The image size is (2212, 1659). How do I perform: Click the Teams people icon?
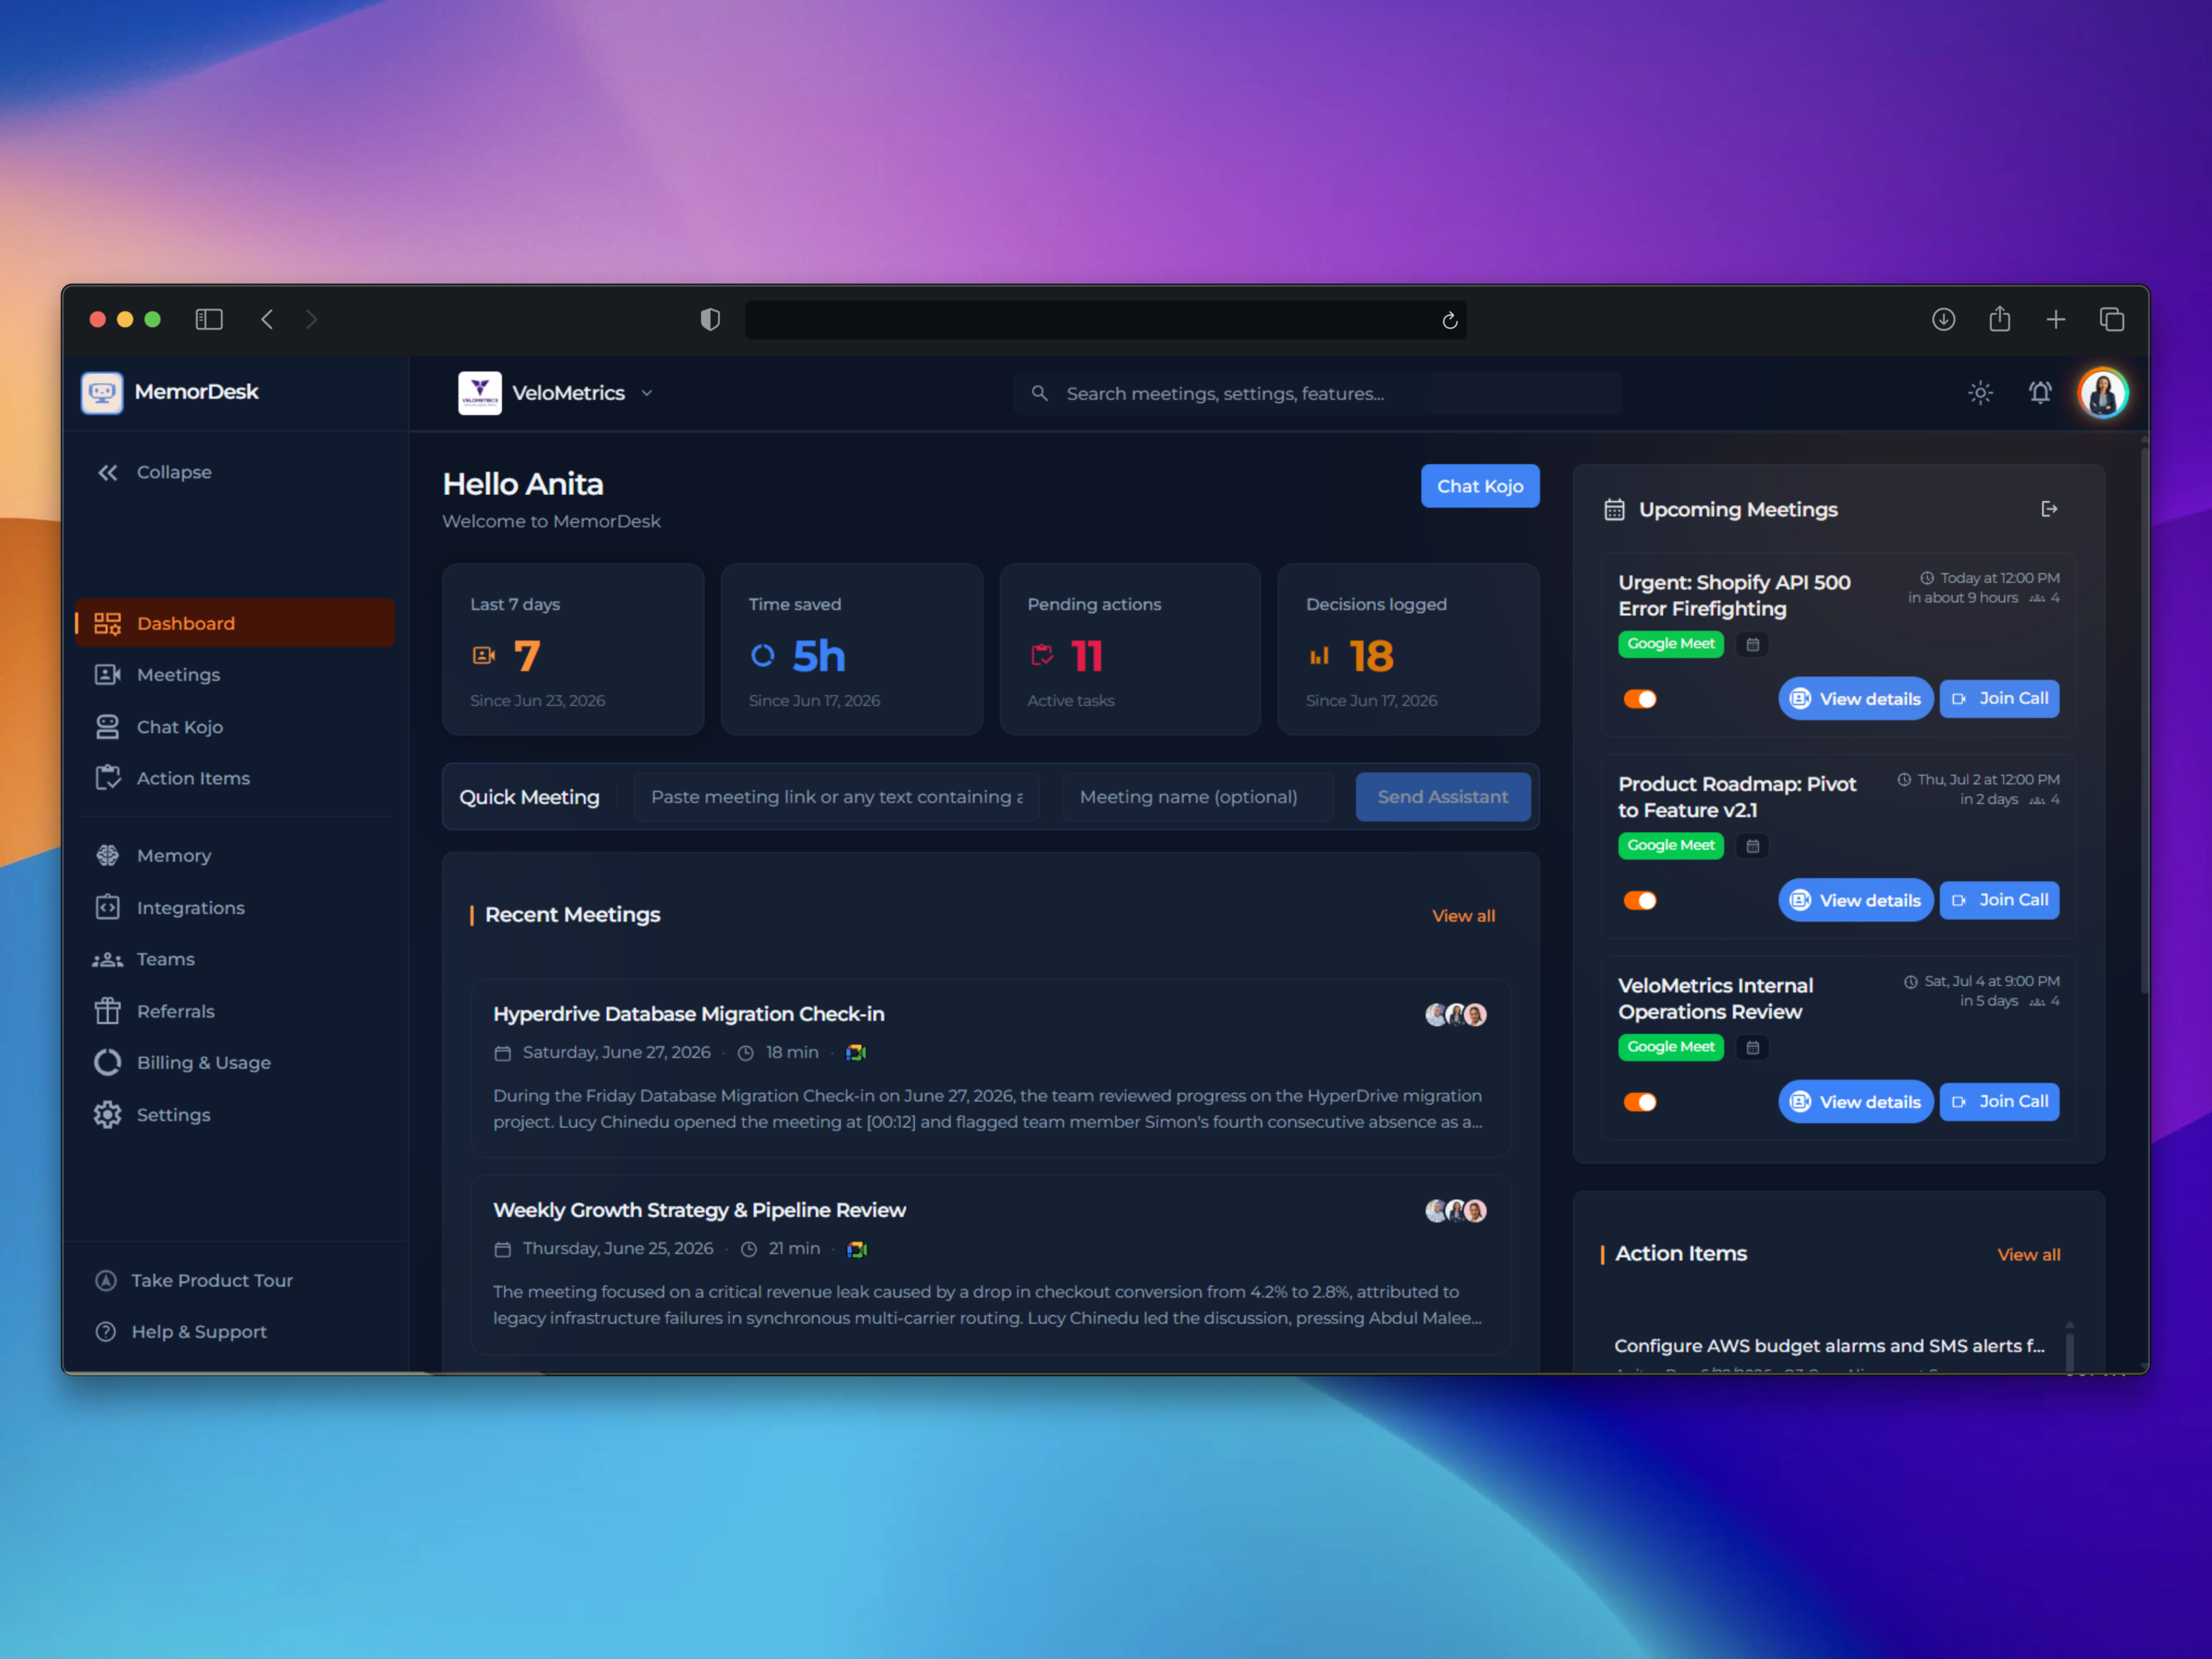pyautogui.click(x=107, y=960)
